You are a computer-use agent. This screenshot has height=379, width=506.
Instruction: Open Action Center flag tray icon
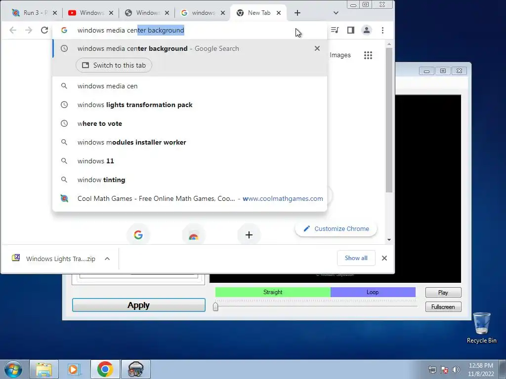pos(444,370)
